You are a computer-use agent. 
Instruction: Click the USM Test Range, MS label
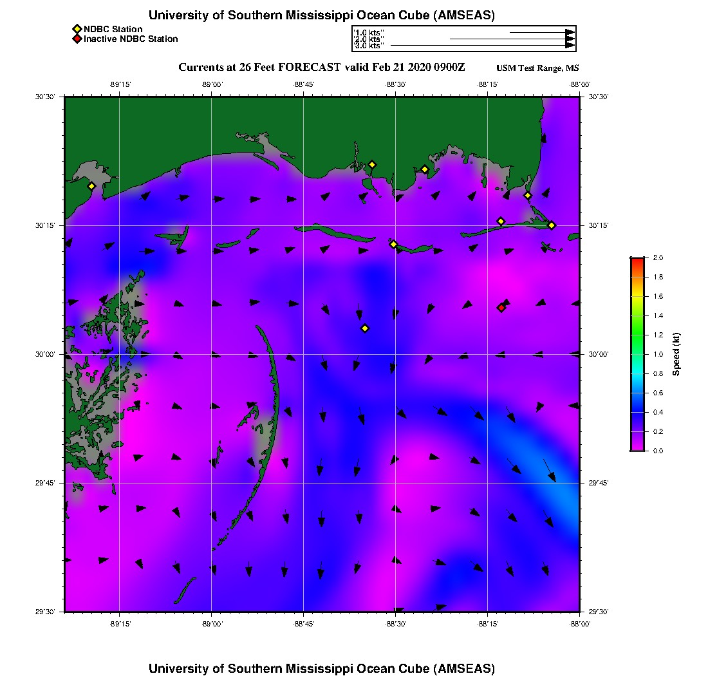point(537,68)
